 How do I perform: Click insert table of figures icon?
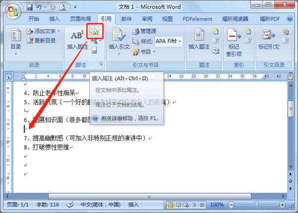point(216,31)
